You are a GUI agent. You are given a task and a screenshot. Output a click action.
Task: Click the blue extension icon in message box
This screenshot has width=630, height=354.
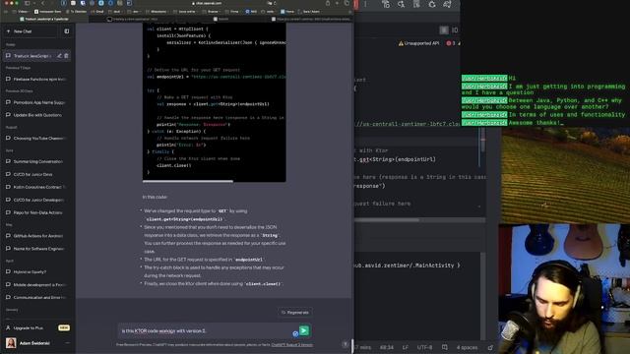pyautogui.click(x=295, y=333)
